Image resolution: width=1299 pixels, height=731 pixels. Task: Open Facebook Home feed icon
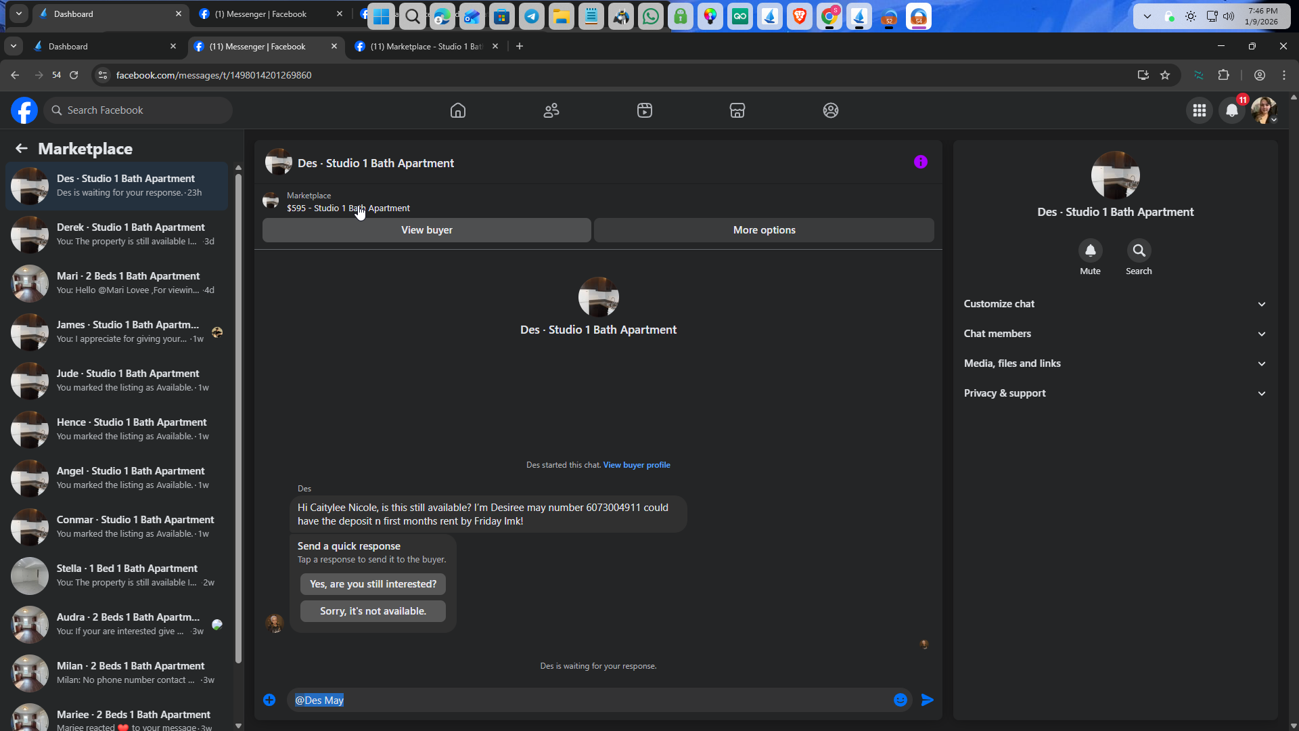pyautogui.click(x=458, y=110)
